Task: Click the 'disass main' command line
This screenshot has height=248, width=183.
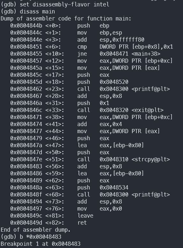Action: click(28, 12)
